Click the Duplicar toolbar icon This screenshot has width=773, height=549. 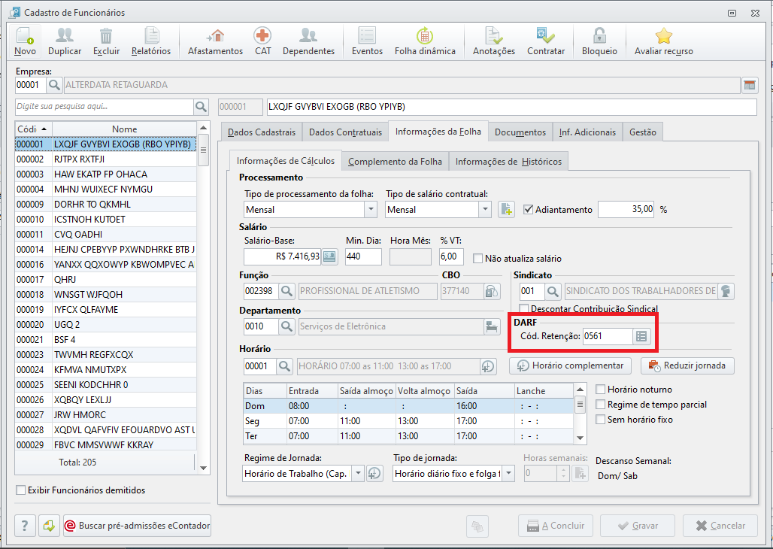65,41
